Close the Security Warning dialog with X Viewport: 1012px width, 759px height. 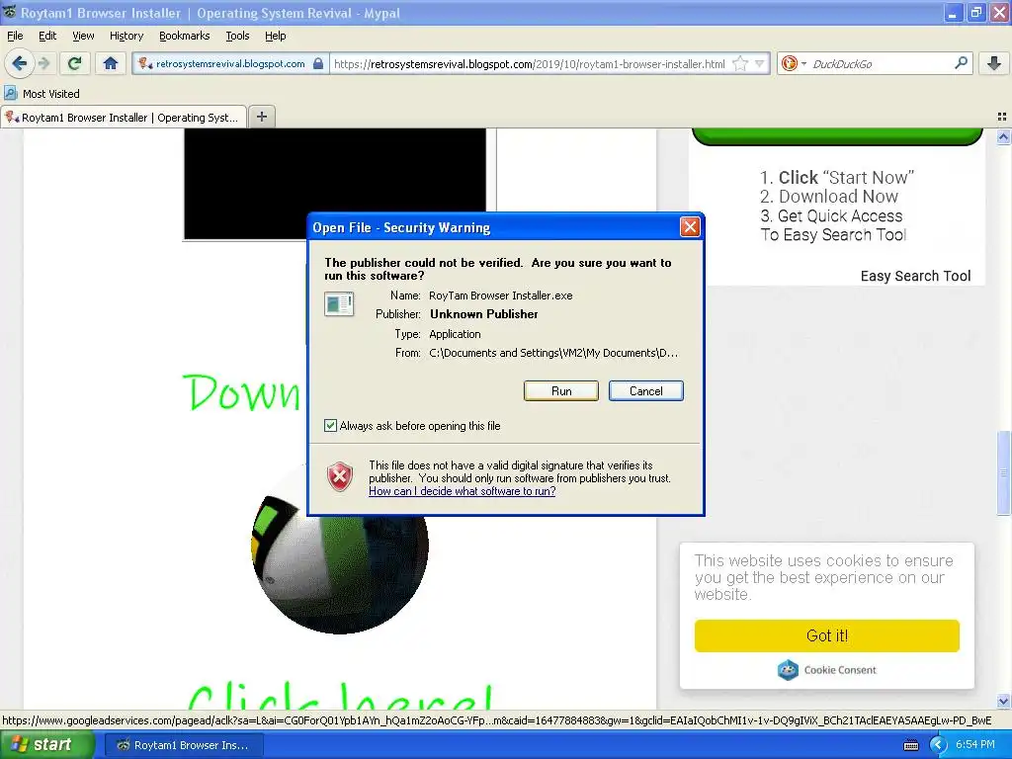tap(689, 226)
